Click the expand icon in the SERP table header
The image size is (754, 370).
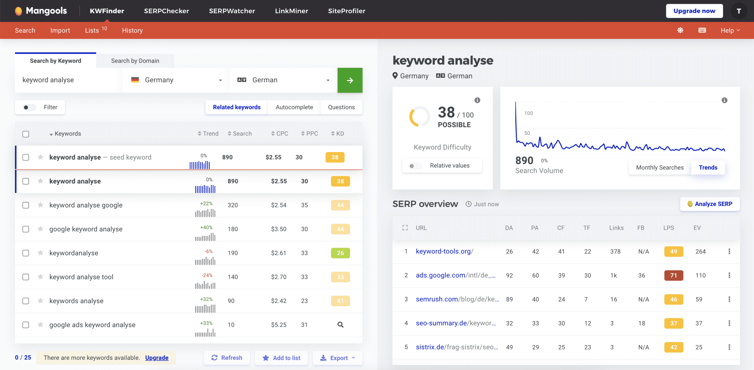405,228
